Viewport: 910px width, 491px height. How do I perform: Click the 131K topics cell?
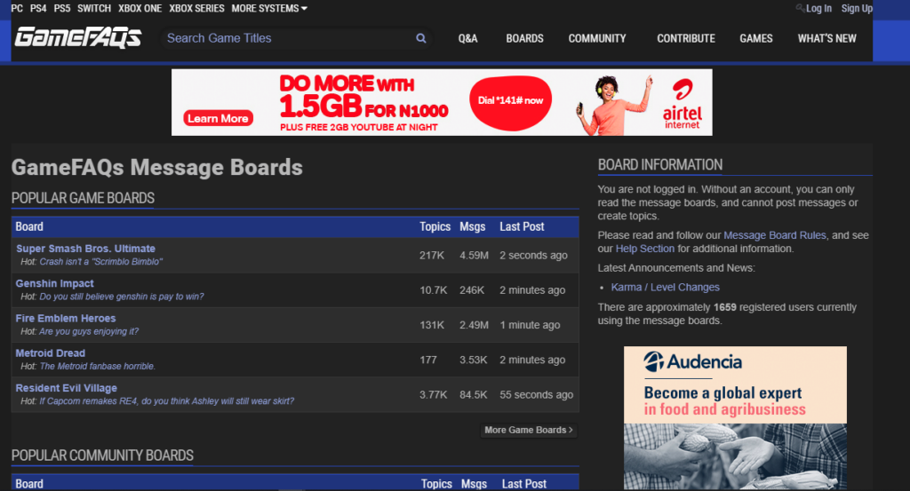point(432,325)
